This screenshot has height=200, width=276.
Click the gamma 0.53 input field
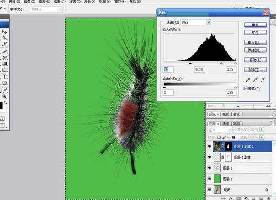200,69
